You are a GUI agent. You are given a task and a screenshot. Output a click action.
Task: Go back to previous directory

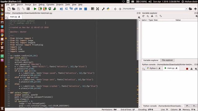tap(115, 9)
